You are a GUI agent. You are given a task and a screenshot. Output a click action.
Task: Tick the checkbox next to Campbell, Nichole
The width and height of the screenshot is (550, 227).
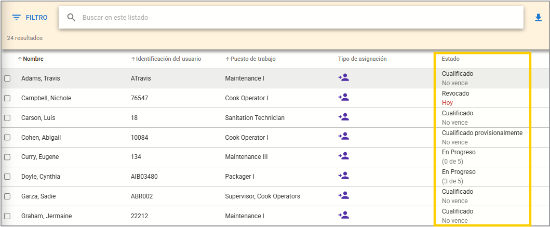7,98
